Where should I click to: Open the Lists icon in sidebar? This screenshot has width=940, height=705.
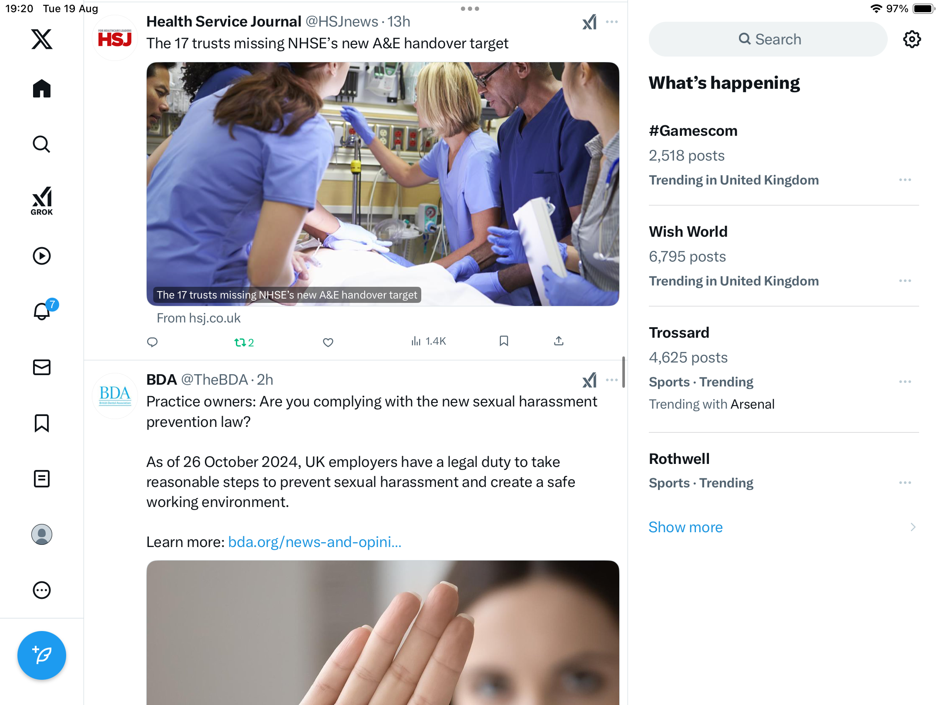click(42, 479)
